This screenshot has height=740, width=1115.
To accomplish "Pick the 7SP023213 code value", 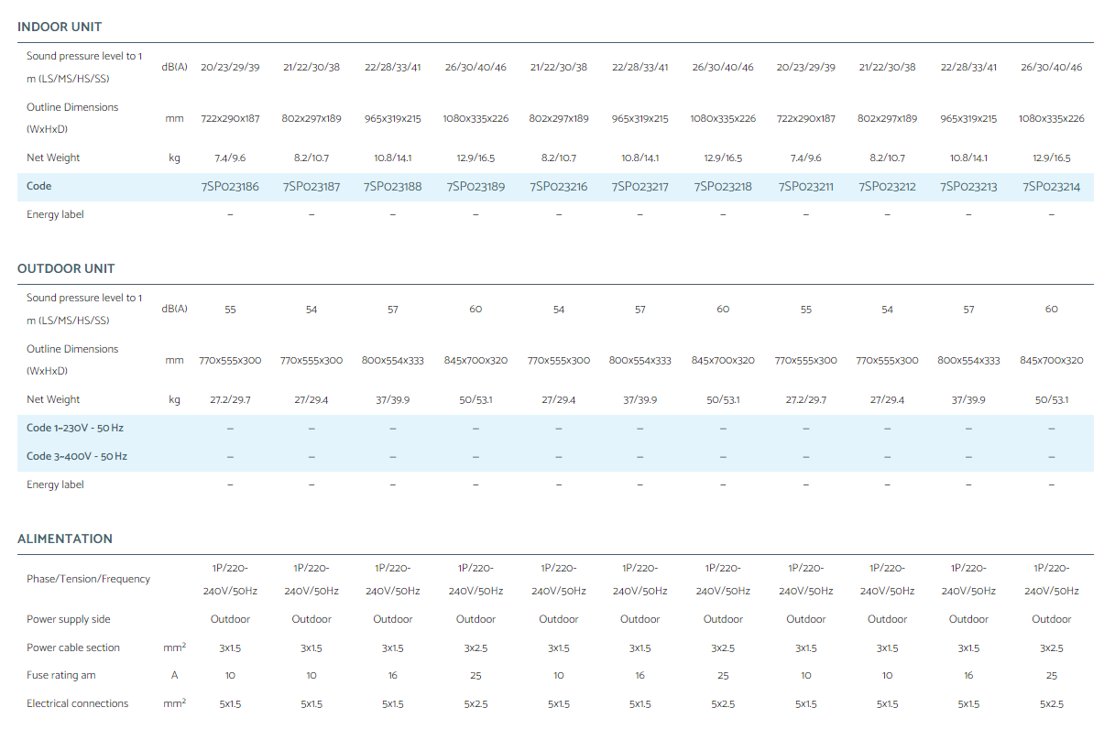I will [x=968, y=187].
